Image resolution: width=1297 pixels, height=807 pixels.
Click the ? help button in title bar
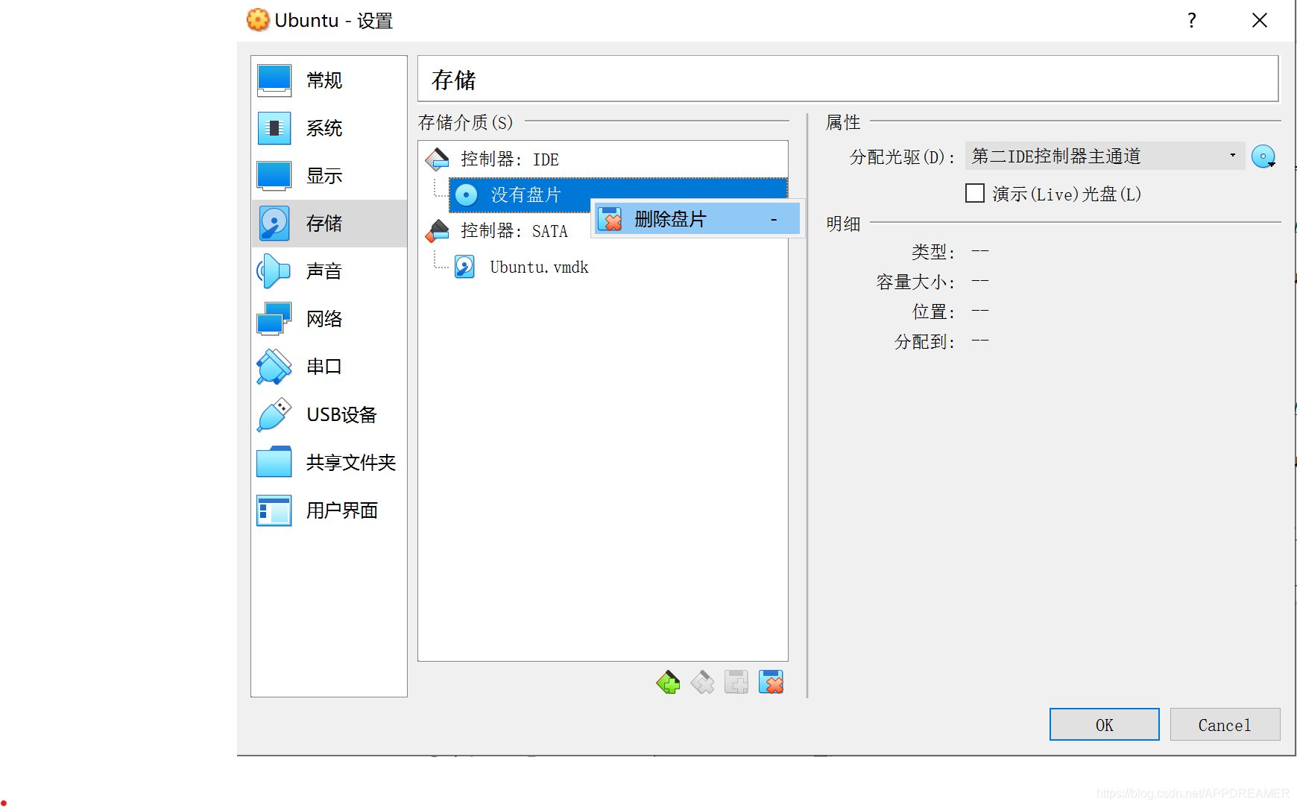point(1191,20)
